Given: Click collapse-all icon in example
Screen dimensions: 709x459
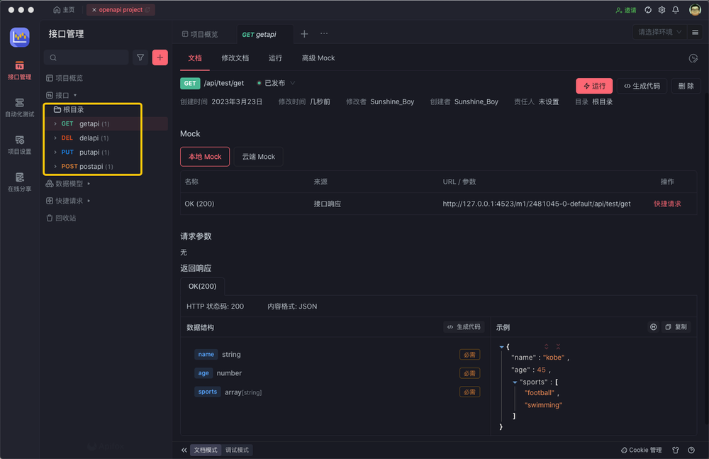Looking at the screenshot, I should 559,346.
